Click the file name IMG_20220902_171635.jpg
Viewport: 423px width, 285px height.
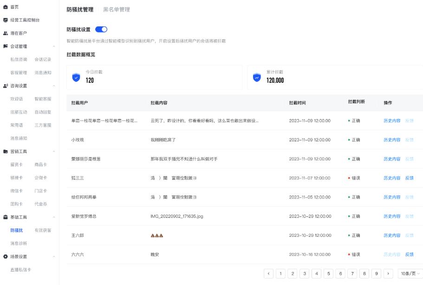177,216
